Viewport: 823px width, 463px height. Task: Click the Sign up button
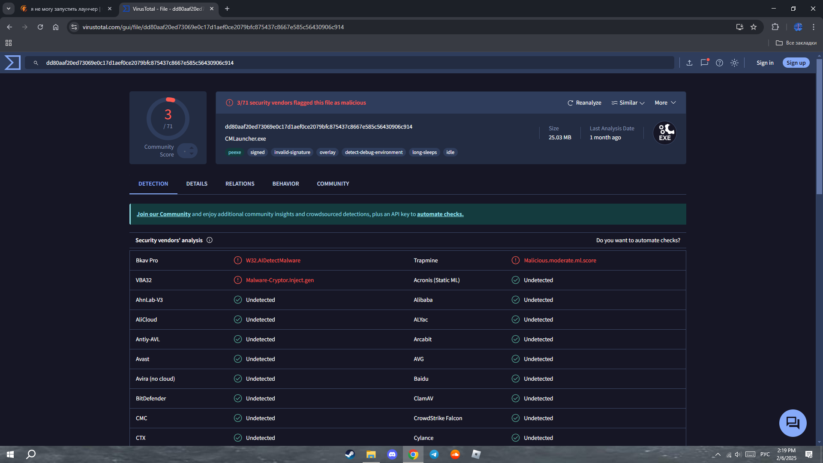coord(796,63)
